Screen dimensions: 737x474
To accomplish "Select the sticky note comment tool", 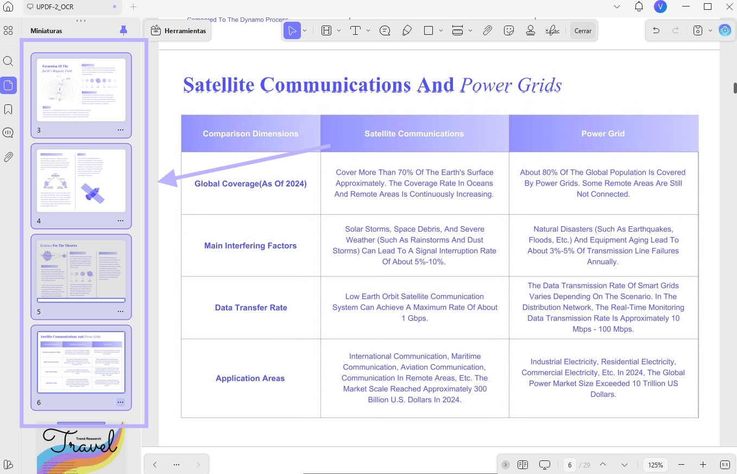I will 385,30.
